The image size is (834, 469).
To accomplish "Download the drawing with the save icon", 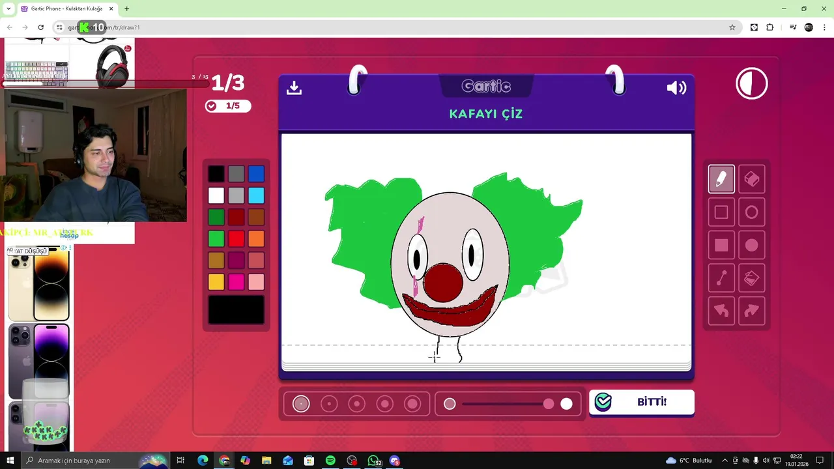I will coord(294,87).
